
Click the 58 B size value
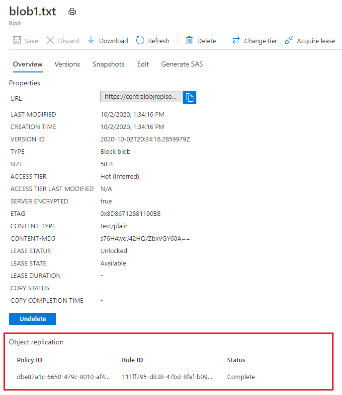point(106,164)
